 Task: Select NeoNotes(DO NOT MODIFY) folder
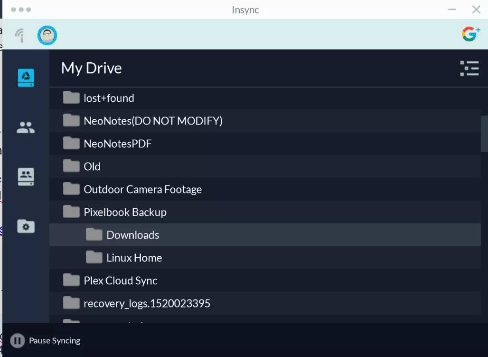pyautogui.click(x=153, y=121)
